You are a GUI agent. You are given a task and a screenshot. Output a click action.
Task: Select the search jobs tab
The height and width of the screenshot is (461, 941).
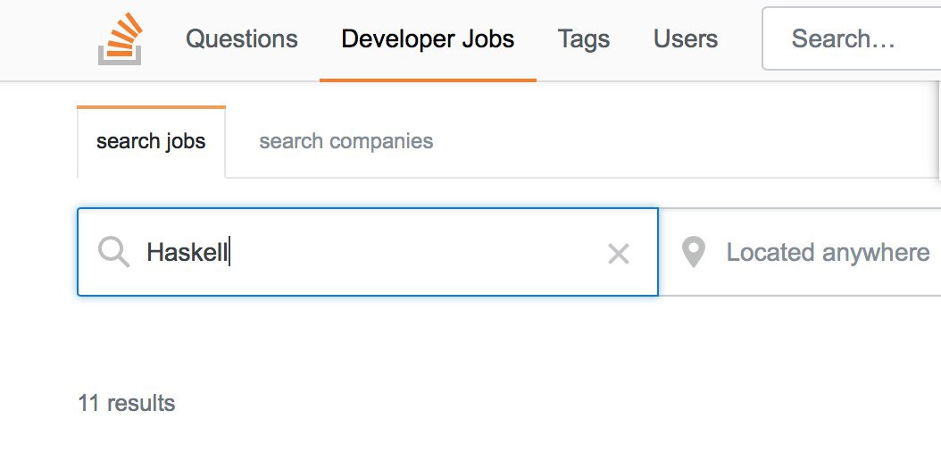151,142
